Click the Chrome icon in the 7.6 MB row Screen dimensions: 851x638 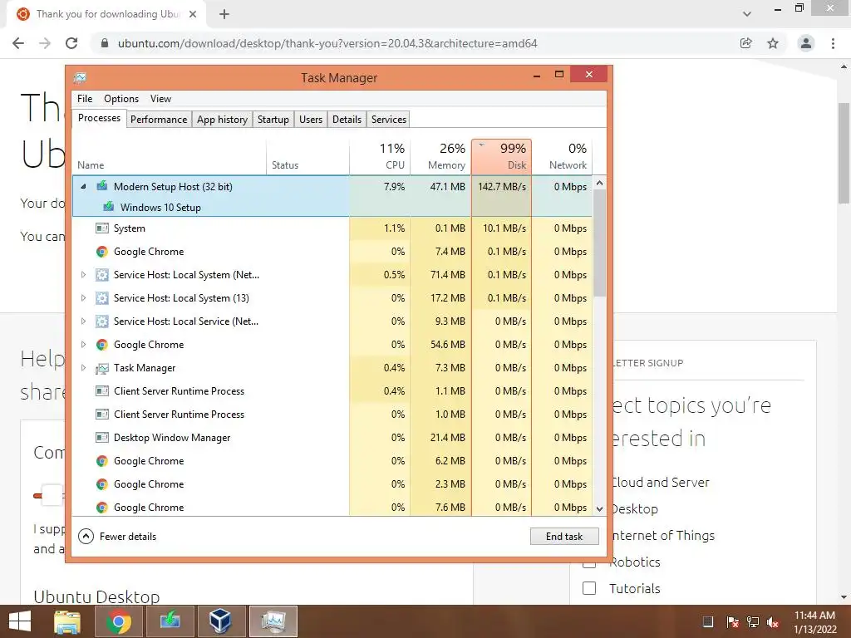[x=101, y=508]
